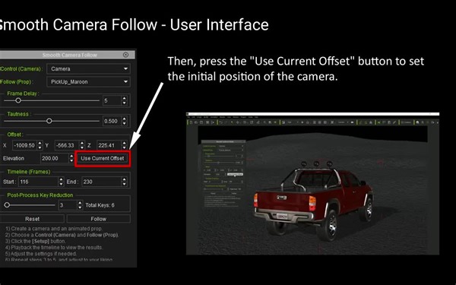Click the Post-Process Key Reduction label
Viewport: 456px width, 285px height.
click(40, 195)
